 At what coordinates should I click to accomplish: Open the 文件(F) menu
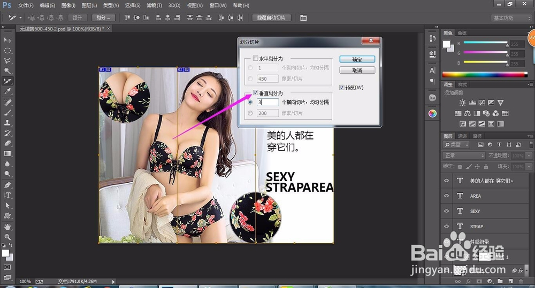coord(26,5)
